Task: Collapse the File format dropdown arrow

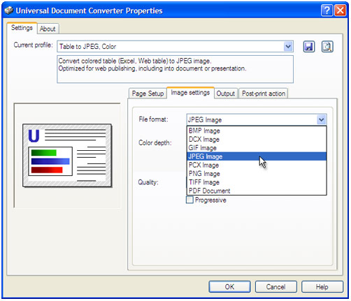Action: coord(322,119)
